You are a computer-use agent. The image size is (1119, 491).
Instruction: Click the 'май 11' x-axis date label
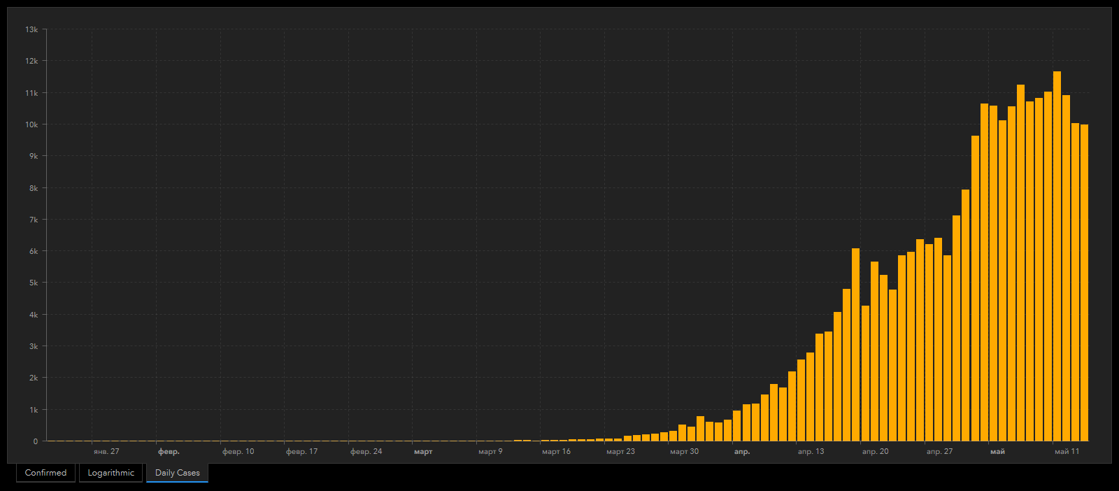point(1067,452)
